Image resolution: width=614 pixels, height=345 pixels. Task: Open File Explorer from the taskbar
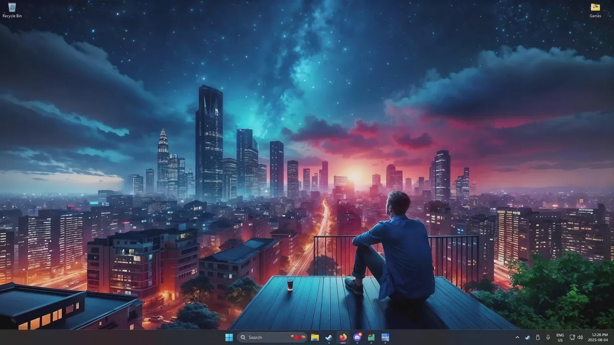[x=315, y=337]
